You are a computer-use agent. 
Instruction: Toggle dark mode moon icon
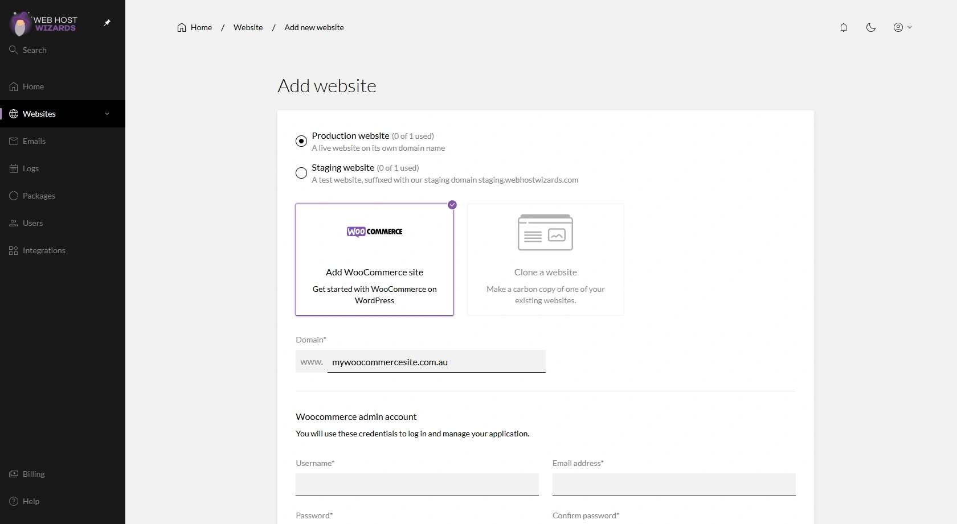[871, 27]
